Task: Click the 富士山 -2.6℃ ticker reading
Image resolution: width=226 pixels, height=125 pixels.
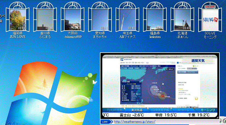Action: [132, 115]
